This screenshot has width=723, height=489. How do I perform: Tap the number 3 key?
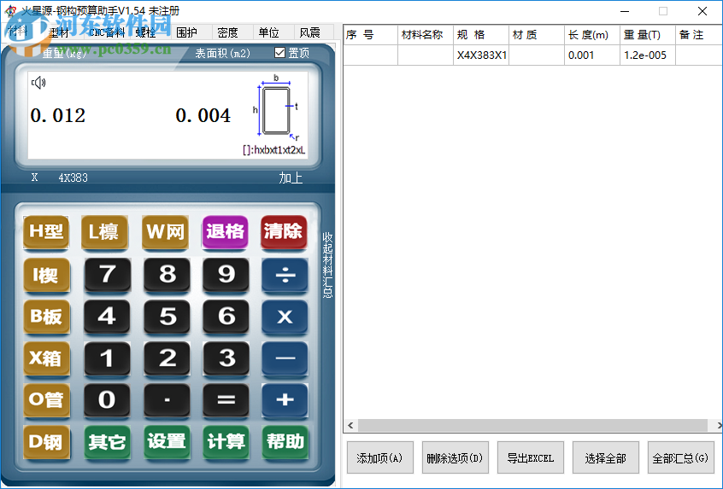click(226, 358)
